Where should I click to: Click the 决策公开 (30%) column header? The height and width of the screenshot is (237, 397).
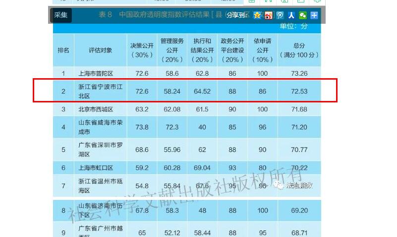click(x=142, y=50)
